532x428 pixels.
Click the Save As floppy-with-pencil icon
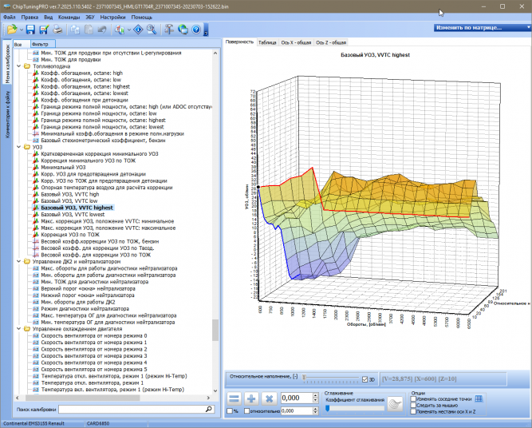pos(44,30)
